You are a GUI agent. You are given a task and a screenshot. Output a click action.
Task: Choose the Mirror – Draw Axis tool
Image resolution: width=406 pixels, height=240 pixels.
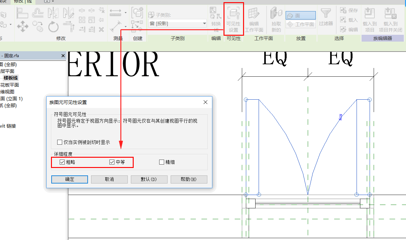(68, 13)
